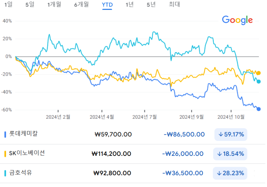
Task: Switch to the 5년 range tab
Action: click(x=151, y=4)
